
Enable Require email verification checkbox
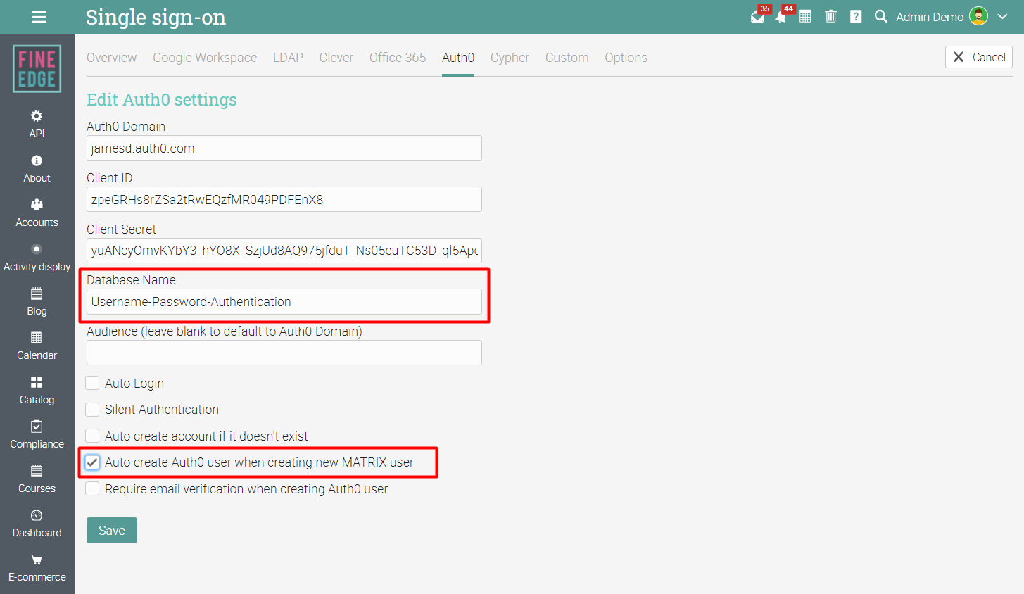(92, 488)
